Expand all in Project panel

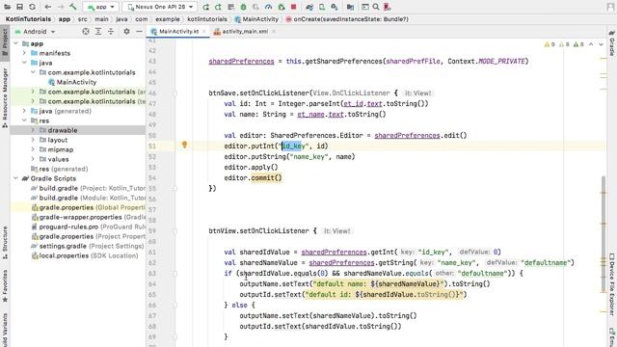tap(98, 31)
